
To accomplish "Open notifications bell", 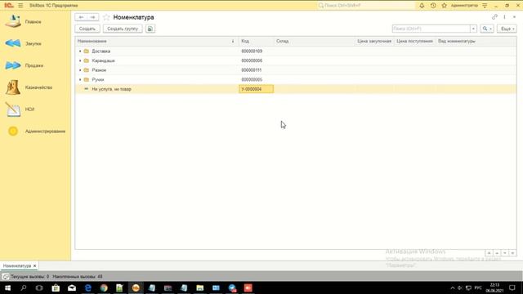I will pyautogui.click(x=422, y=6).
